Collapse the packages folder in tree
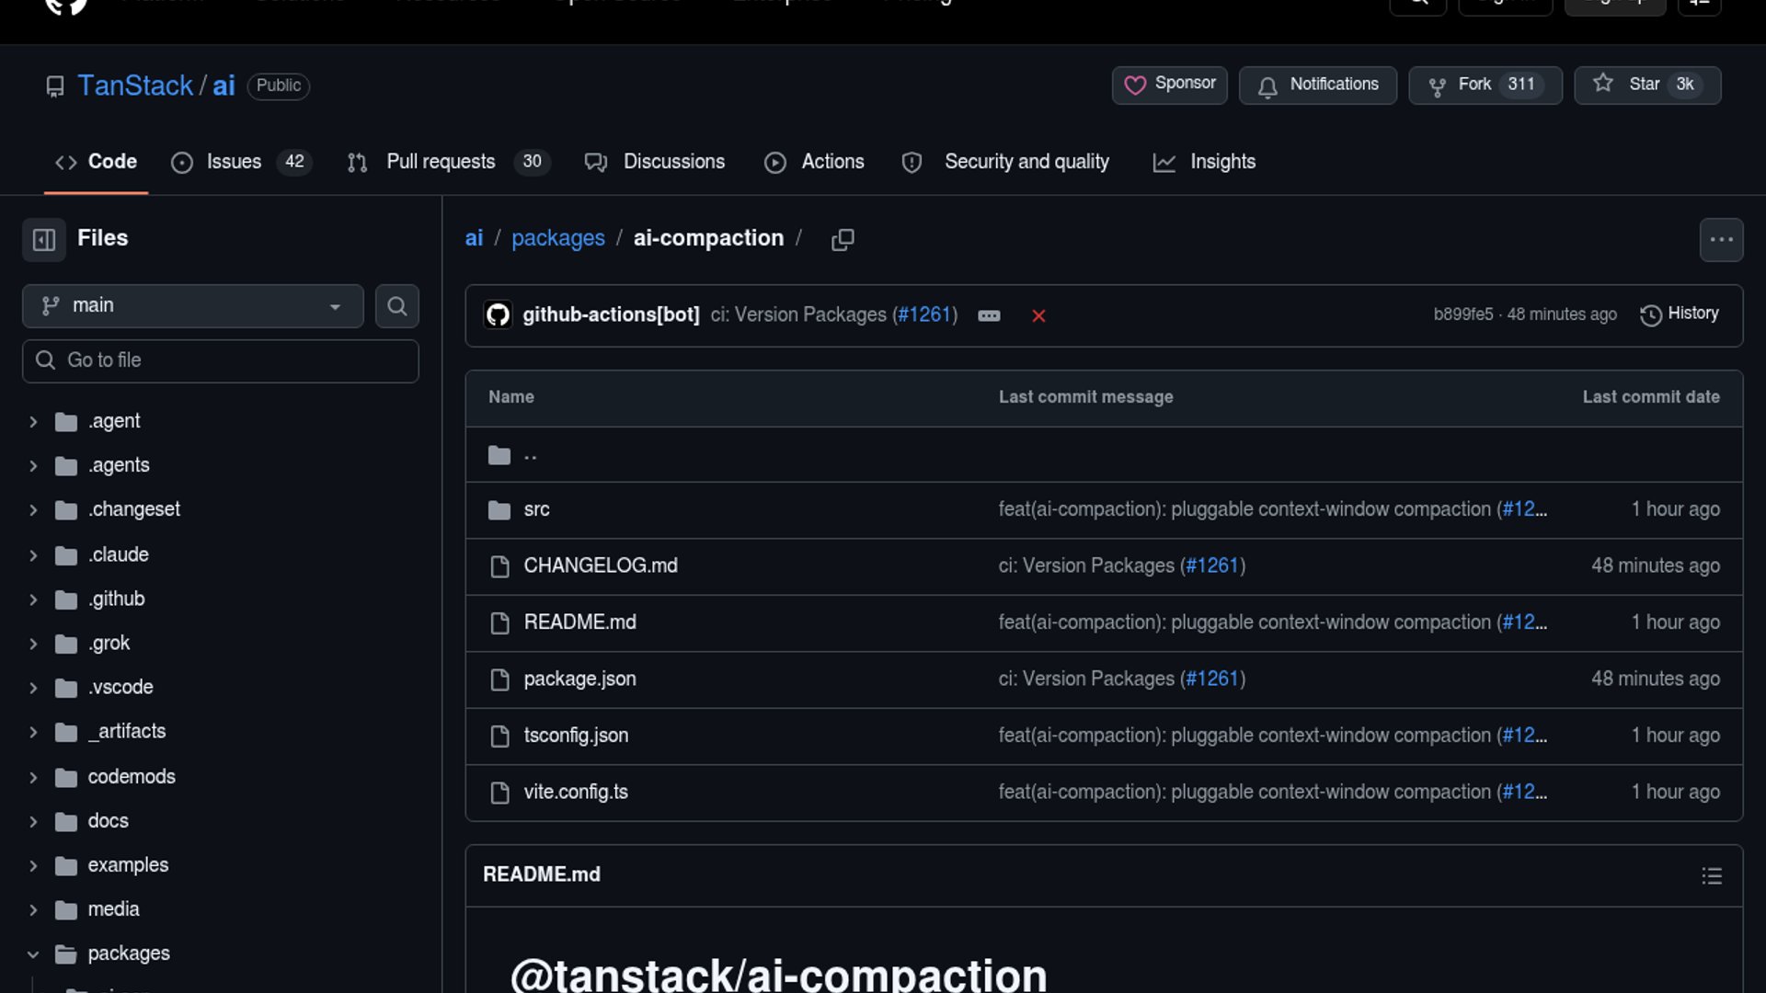 coord(33,954)
